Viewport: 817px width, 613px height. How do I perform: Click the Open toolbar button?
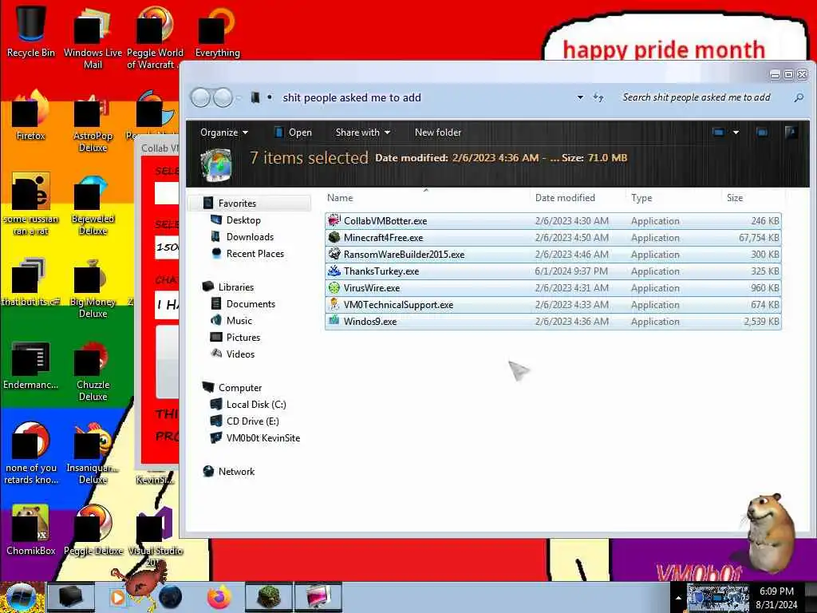coord(294,132)
